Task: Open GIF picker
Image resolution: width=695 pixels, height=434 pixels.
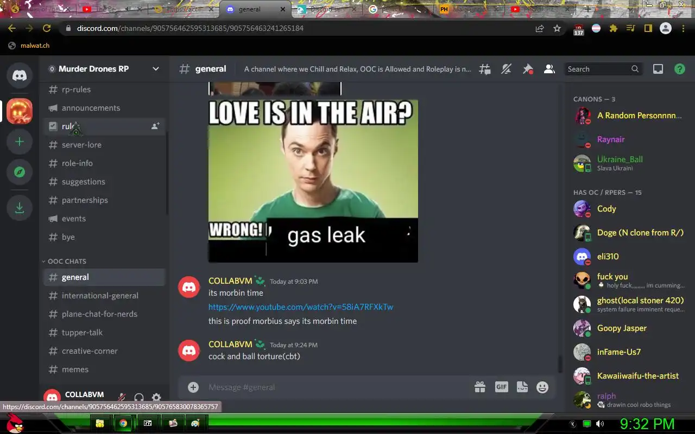Action: pos(501,387)
